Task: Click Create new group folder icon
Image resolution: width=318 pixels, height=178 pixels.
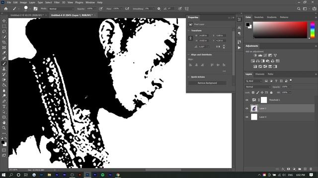Action: (x=300, y=169)
